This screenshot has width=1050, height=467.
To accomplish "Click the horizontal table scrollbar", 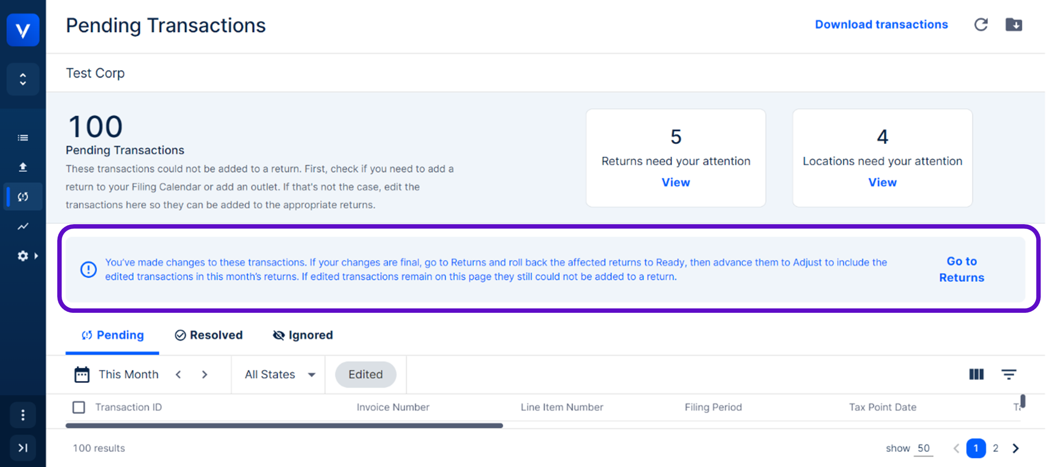I will point(284,426).
